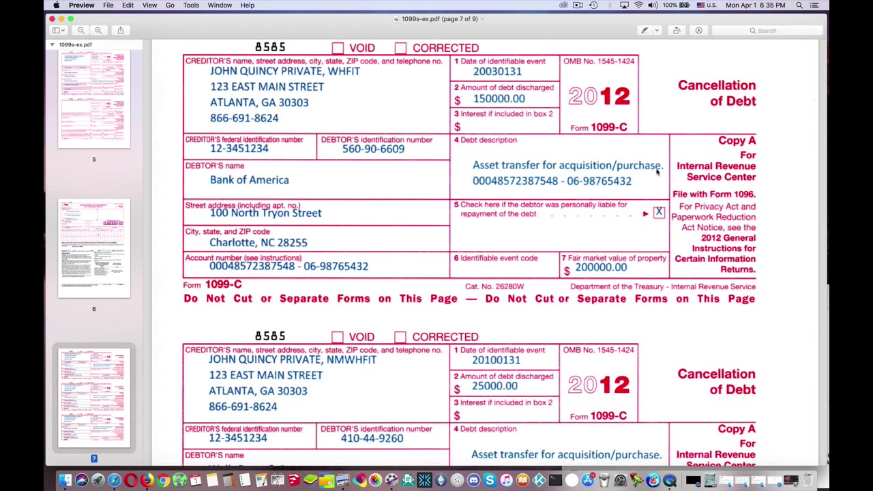Click debtor identification number 560-90-6609
Image resolution: width=873 pixels, height=491 pixels.
373,149
